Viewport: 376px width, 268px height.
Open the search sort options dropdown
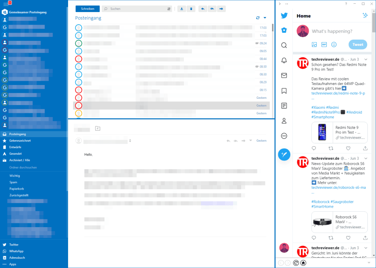point(169,8)
